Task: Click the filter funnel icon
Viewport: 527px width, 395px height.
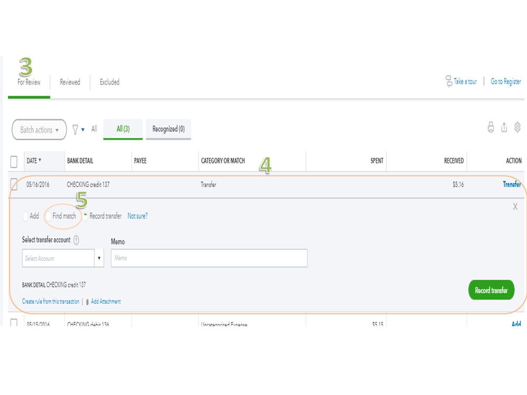Action: click(x=75, y=130)
